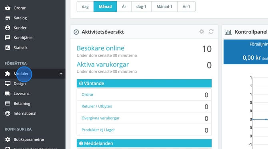The height and width of the screenshot is (149, 268).
Task: Click the Betalning credit card icon
Action: 8,103
